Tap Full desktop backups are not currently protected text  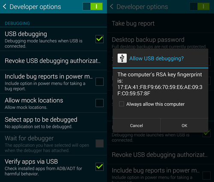tap(159, 47)
